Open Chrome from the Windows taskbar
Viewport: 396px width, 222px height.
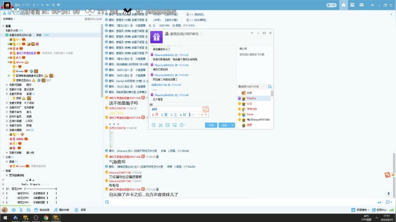point(46,218)
